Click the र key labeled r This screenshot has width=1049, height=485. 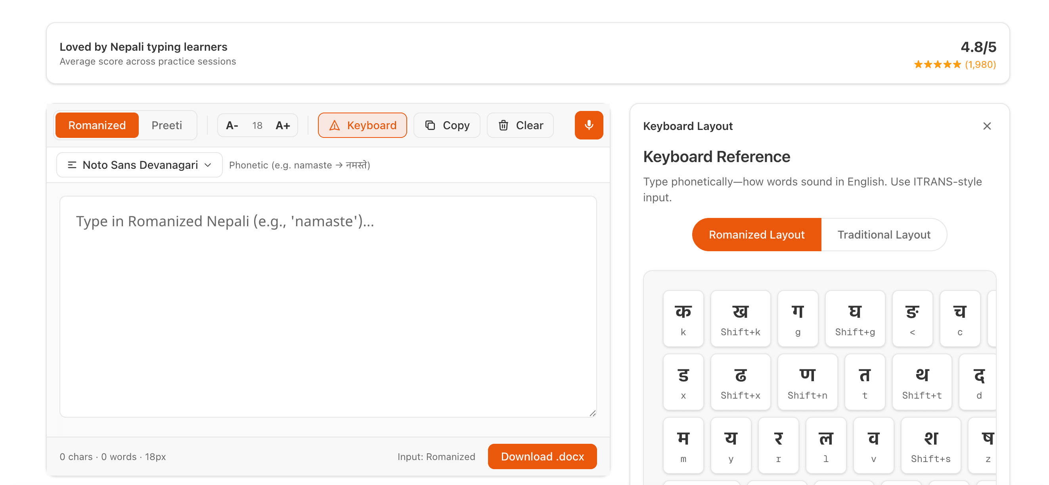pos(778,445)
